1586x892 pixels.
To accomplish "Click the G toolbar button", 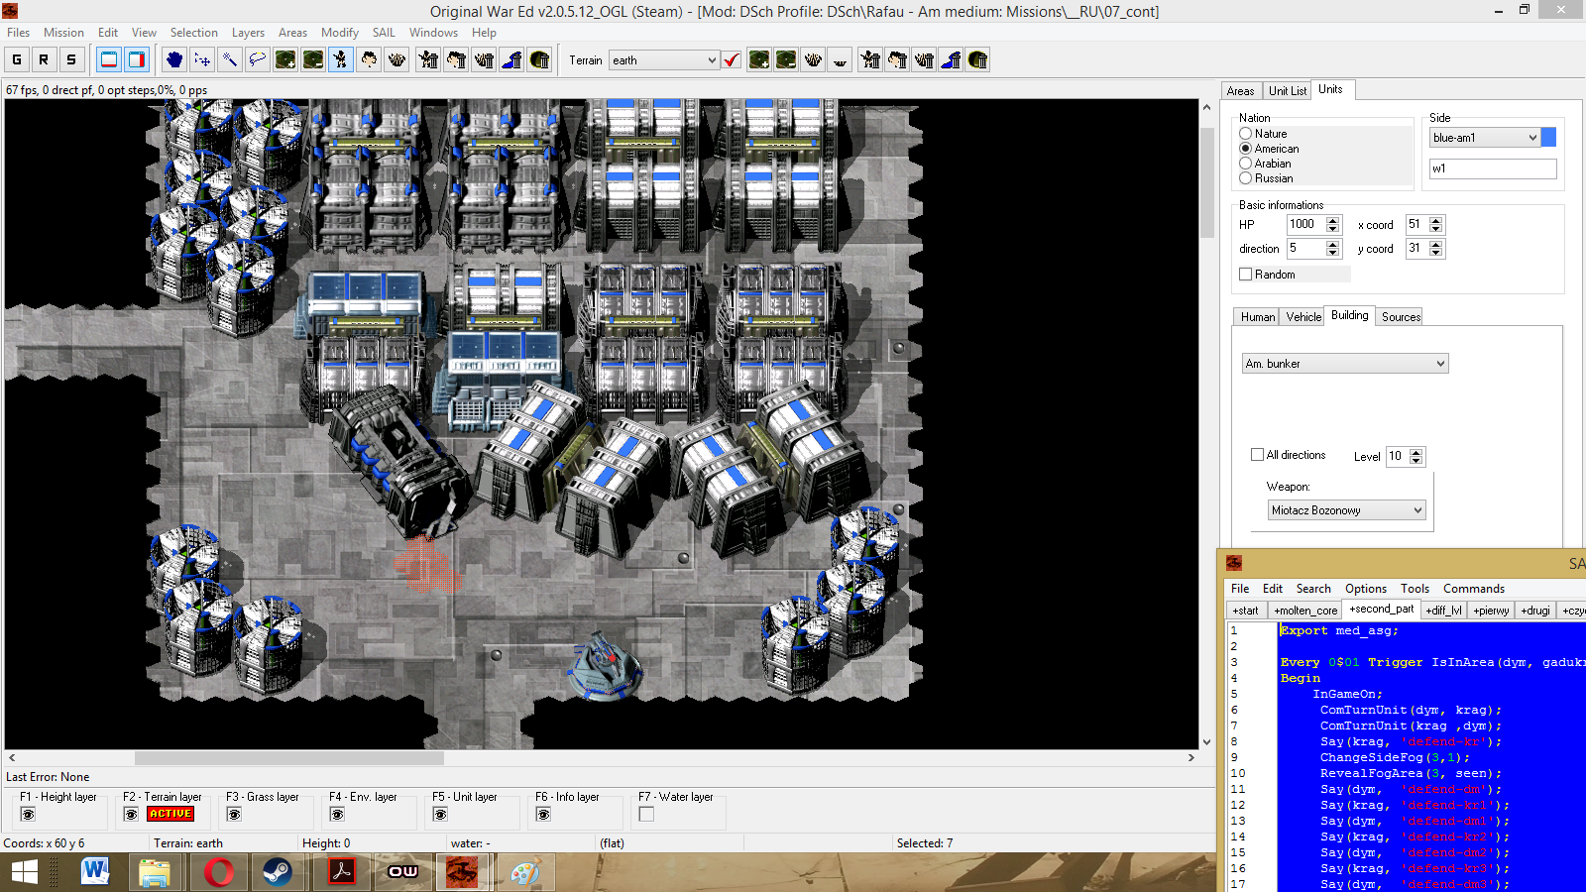I will [x=17, y=59].
